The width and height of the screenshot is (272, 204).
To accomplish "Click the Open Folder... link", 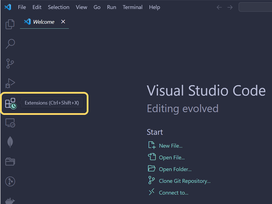I will [x=175, y=169].
